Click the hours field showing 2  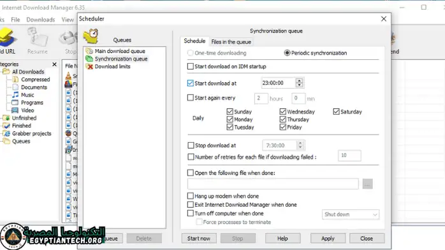[261, 98]
